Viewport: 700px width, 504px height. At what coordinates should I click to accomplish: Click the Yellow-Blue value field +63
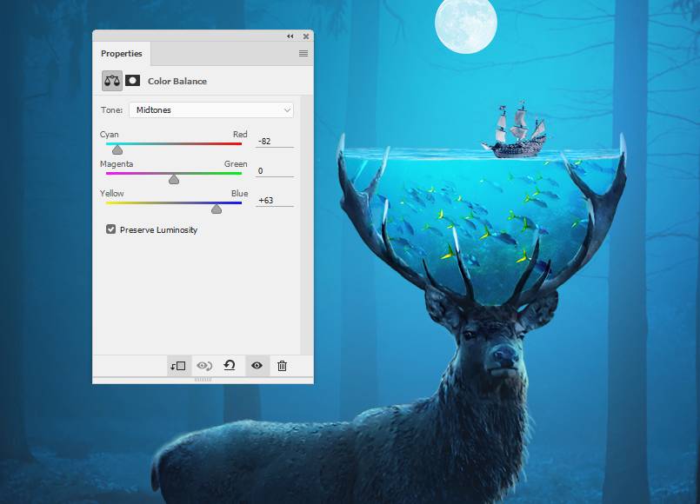275,200
